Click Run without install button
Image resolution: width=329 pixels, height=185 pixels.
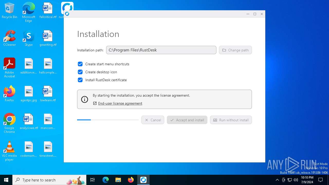(231, 120)
